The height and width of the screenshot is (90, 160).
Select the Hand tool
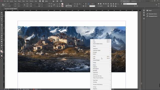[x=2, y=45]
